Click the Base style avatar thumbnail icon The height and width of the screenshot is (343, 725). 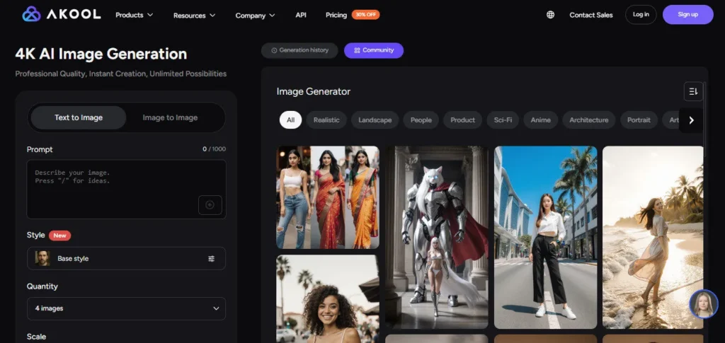42,259
